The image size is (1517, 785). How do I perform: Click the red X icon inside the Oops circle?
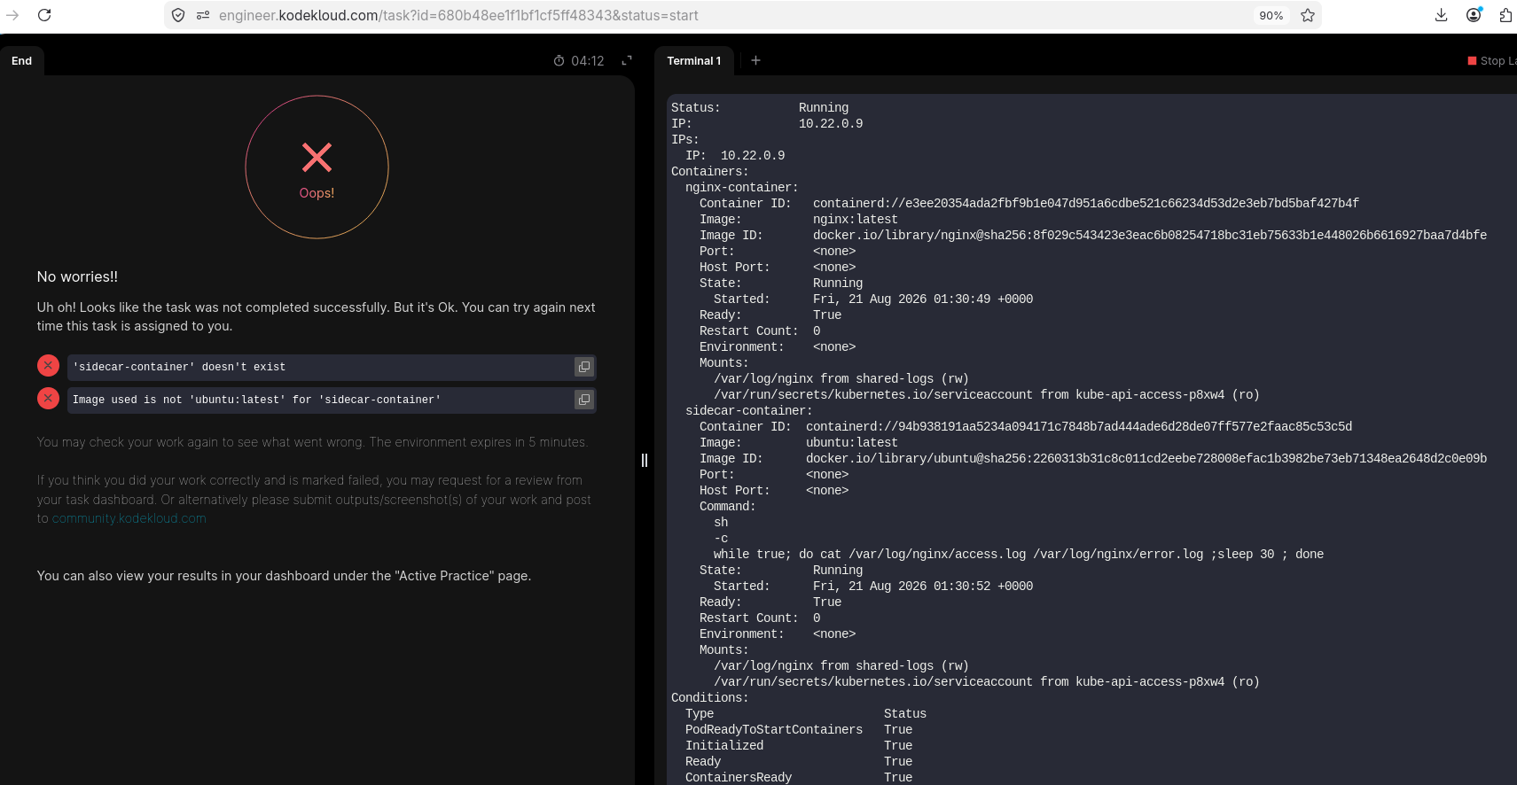pyautogui.click(x=317, y=158)
